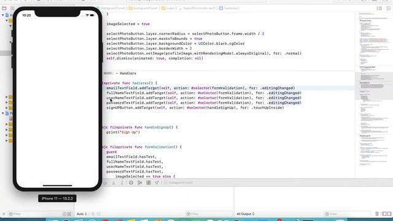
Task: Click the simulator home indicator bar
Action: (x=57, y=185)
